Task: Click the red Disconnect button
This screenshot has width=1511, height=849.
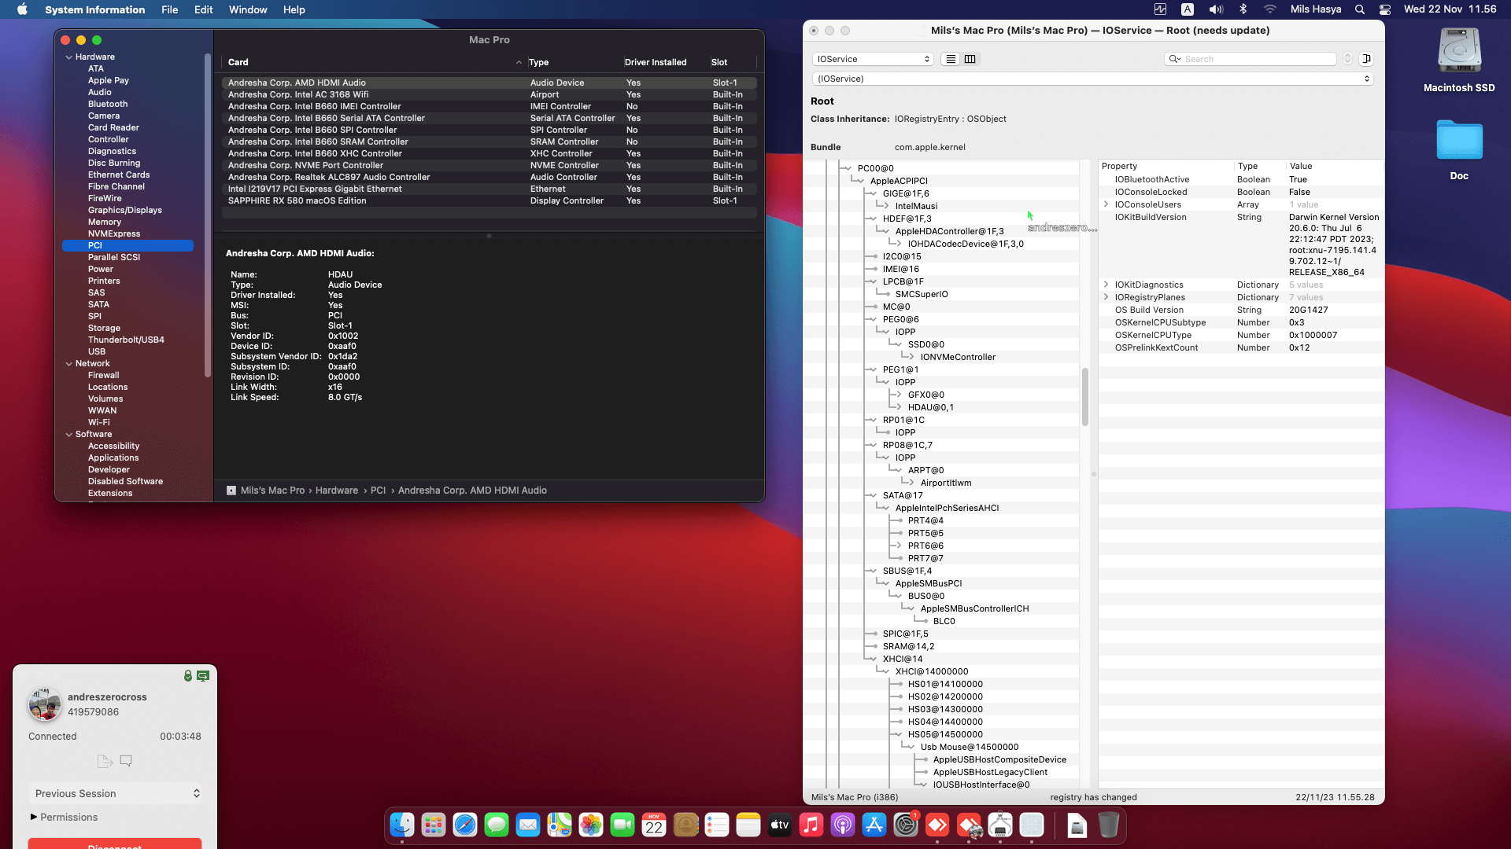Action: point(115,844)
